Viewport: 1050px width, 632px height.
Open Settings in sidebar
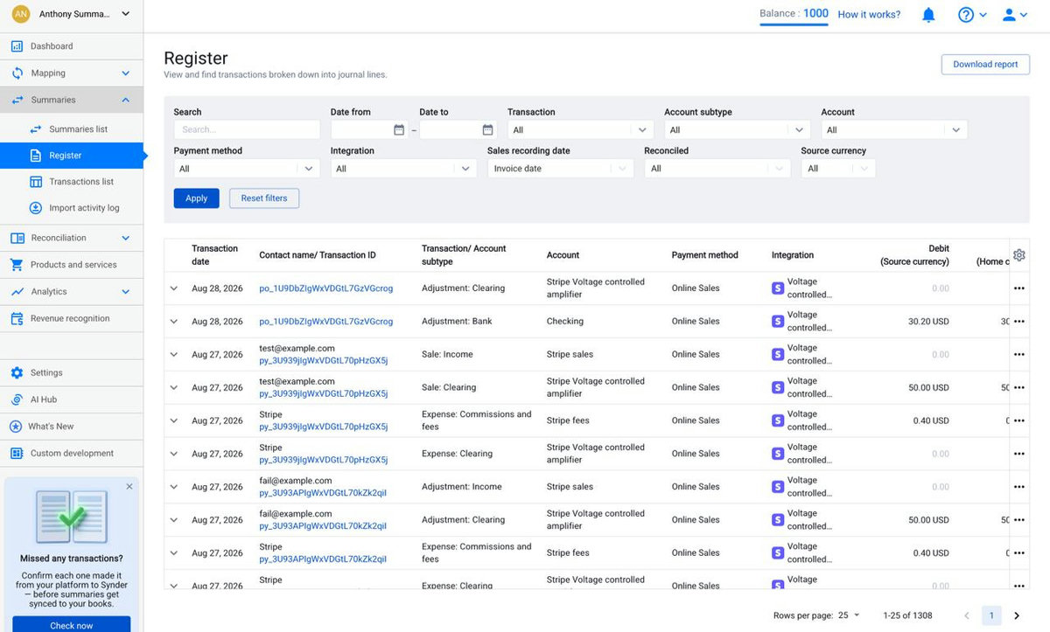[x=72, y=372]
